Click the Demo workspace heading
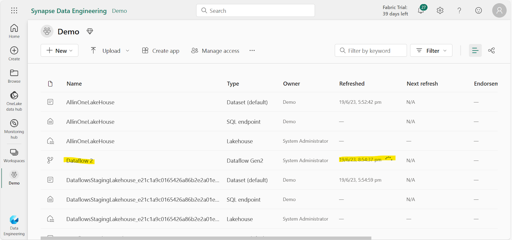This screenshot has width=512, height=240. point(68,32)
